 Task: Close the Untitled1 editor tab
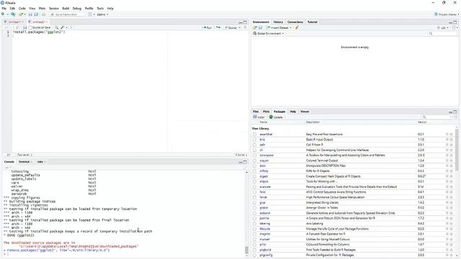coord(23,22)
